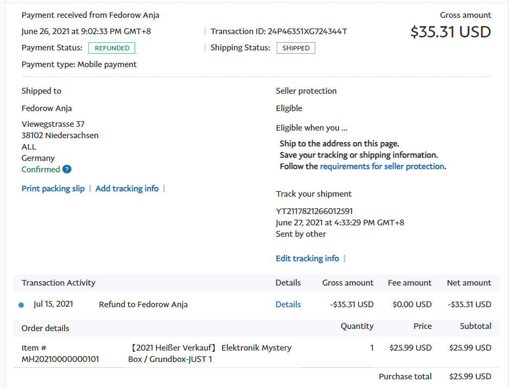Open requirements for seller protection link

[x=382, y=166]
